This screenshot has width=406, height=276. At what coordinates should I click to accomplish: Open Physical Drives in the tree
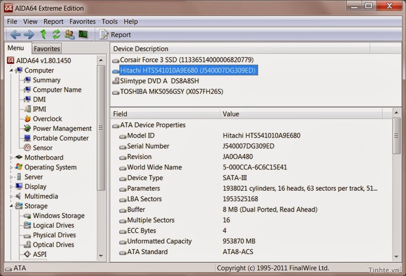54,235
